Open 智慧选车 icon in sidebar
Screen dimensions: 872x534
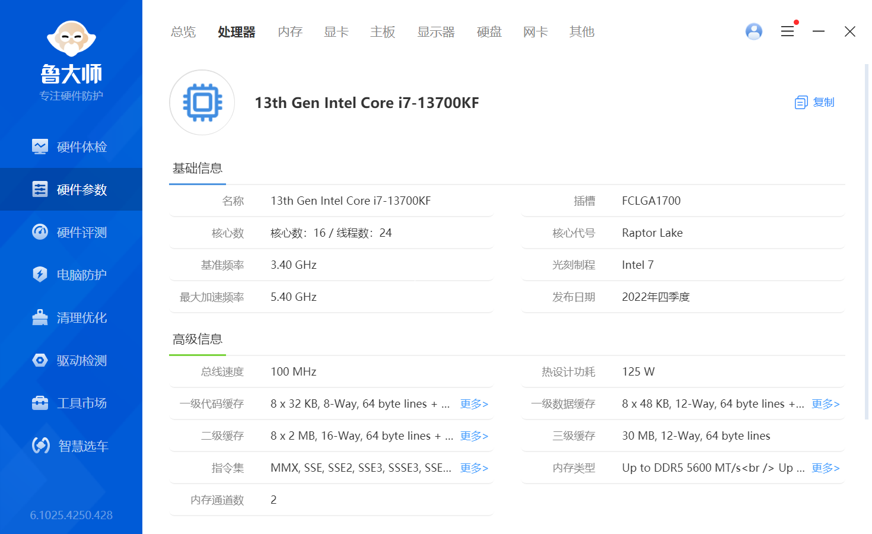[x=40, y=446]
